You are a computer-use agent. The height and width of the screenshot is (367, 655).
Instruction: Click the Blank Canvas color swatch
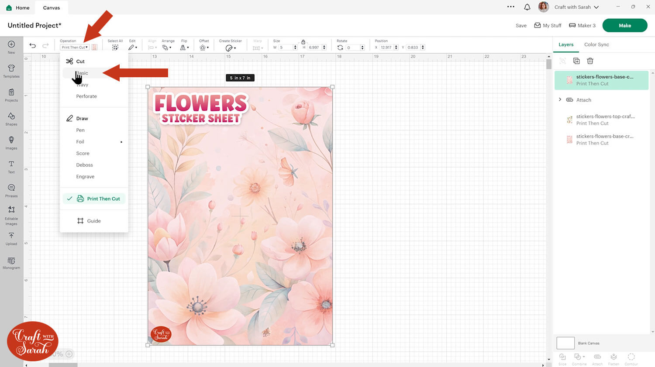[x=565, y=343]
